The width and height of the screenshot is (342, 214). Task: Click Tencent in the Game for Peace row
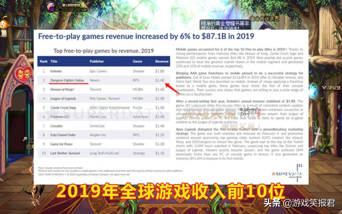coord(95,144)
